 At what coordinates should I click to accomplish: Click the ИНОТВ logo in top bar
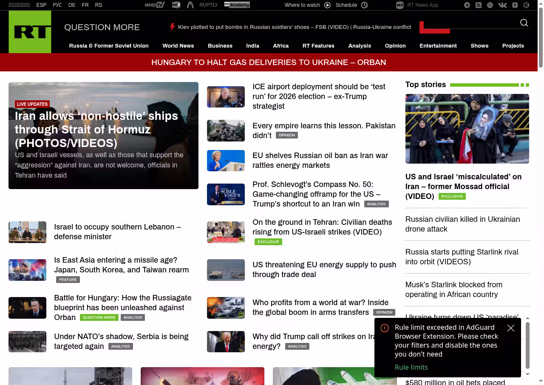[154, 5]
